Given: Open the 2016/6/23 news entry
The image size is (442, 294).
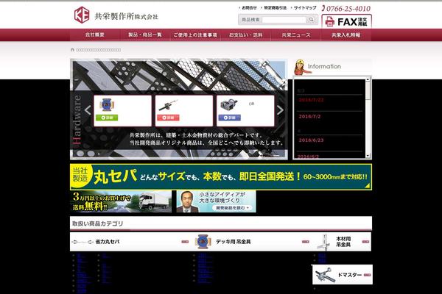Looking at the screenshot, I should (x=311, y=140).
